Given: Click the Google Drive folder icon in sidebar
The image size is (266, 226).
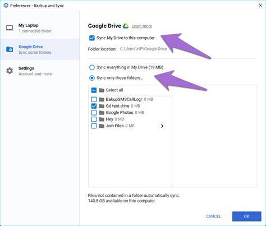Looking at the screenshot, I should tap(10, 49).
